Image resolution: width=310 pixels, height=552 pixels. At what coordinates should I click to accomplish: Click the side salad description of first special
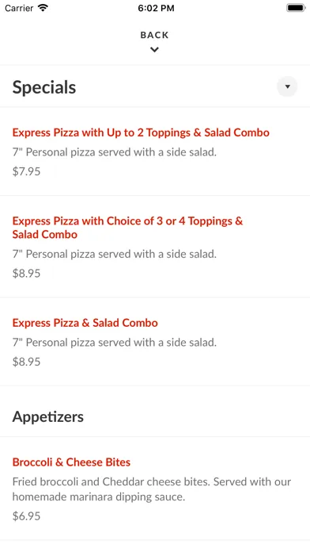pos(115,152)
